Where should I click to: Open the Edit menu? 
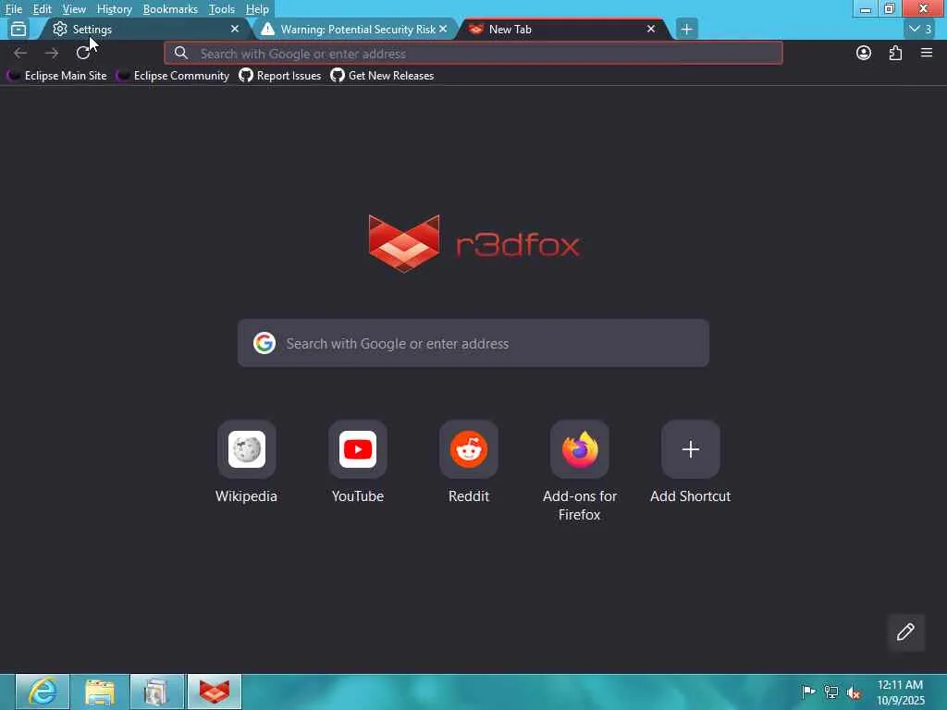tap(42, 9)
